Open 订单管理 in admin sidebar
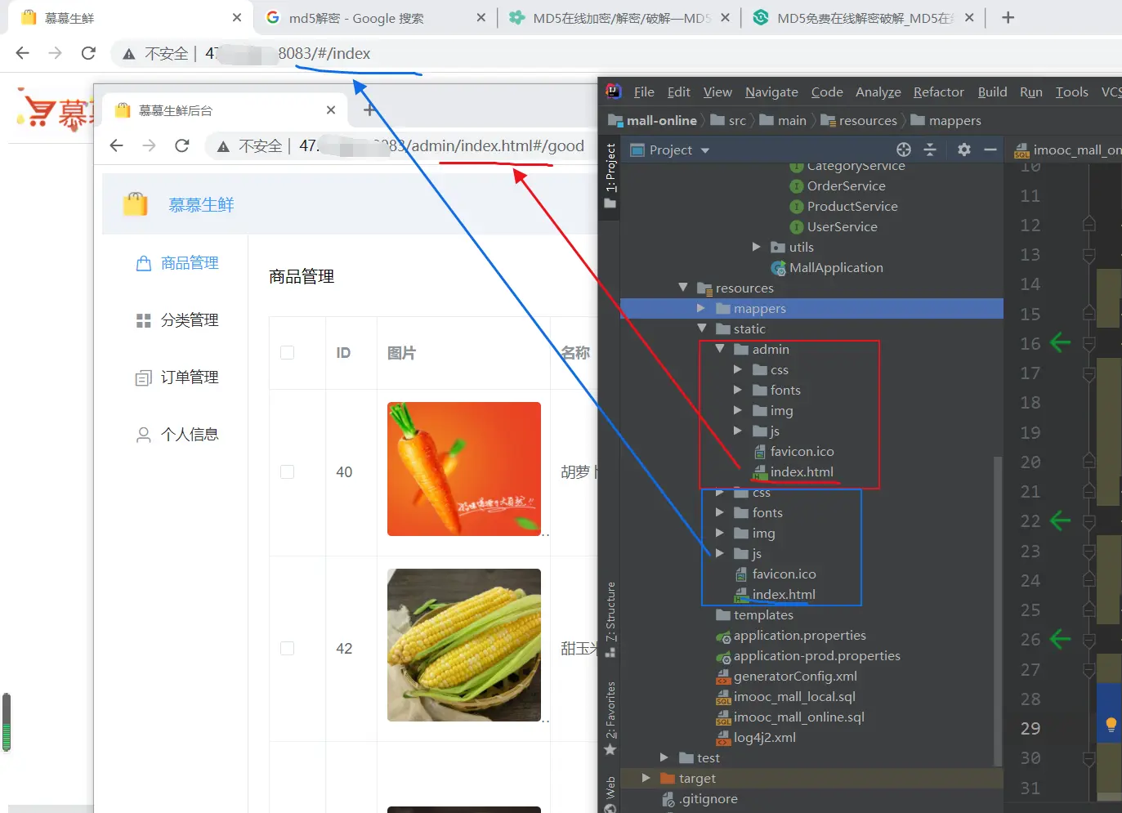 tap(177, 377)
